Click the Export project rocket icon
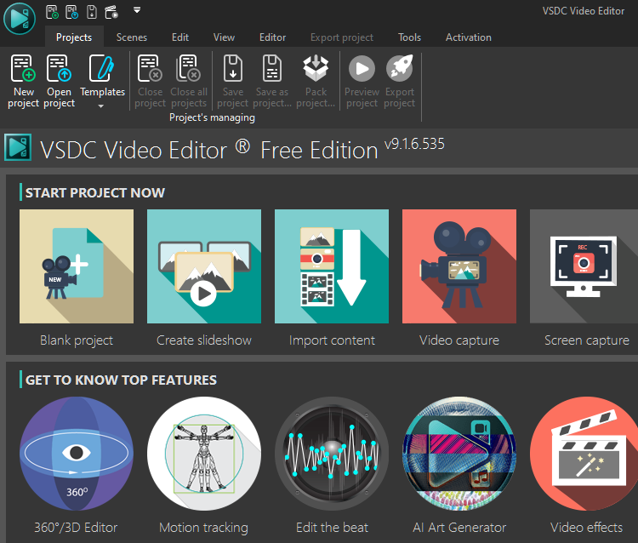The width and height of the screenshot is (638, 543). tap(399, 68)
